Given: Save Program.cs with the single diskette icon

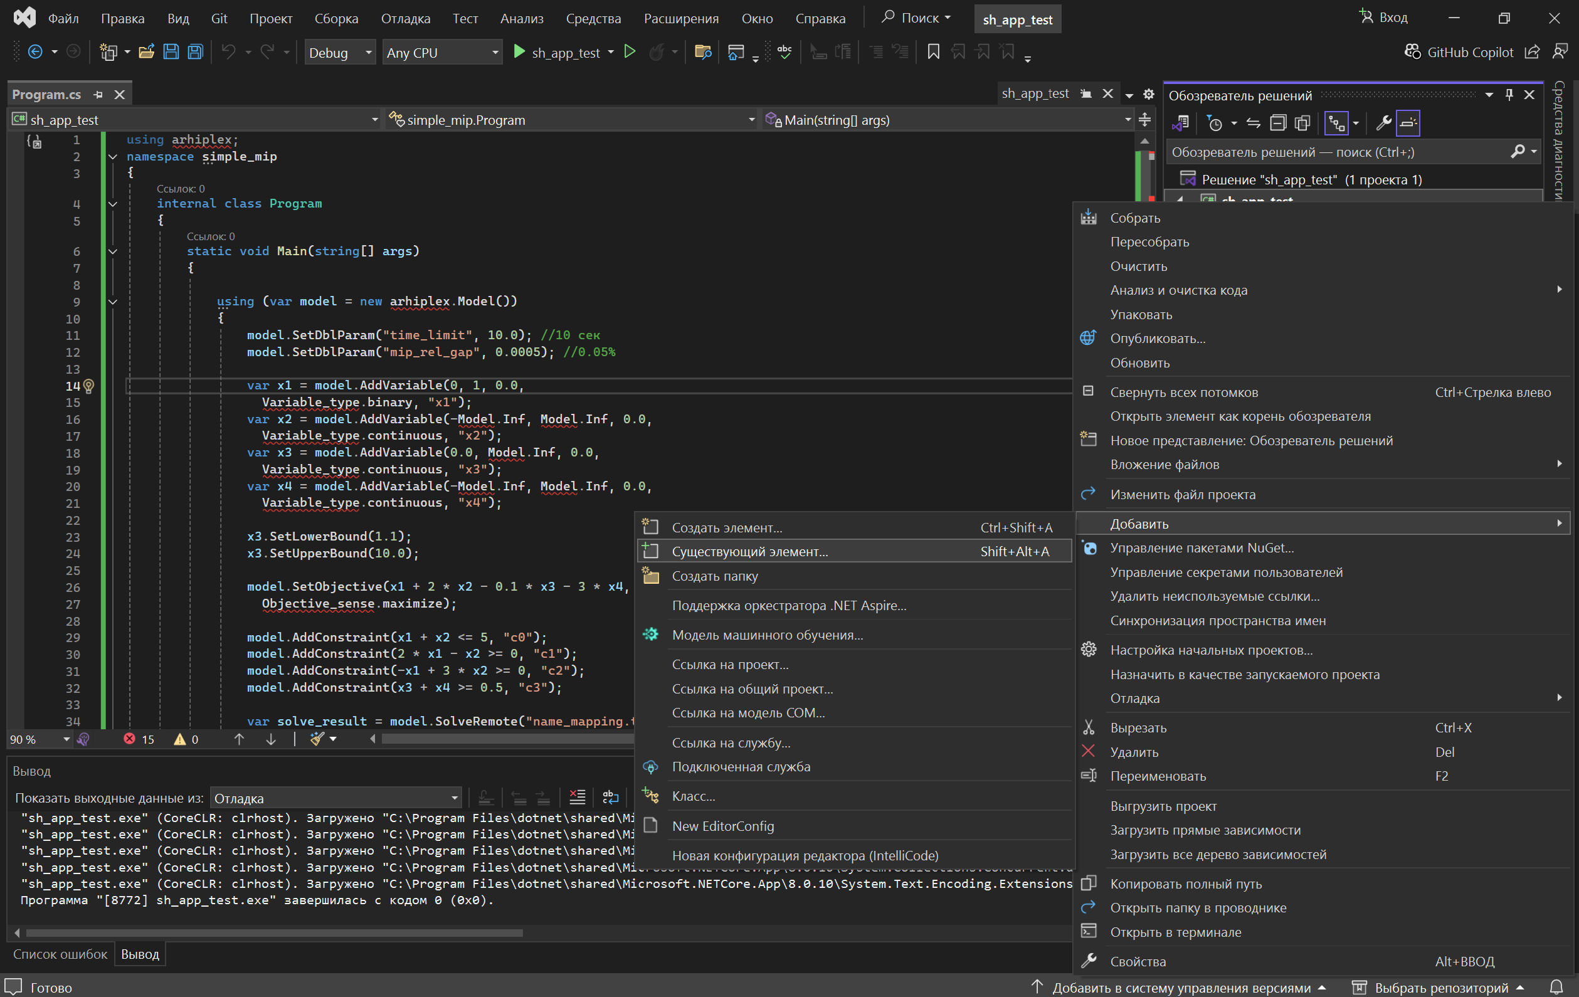Looking at the screenshot, I should coord(171,53).
